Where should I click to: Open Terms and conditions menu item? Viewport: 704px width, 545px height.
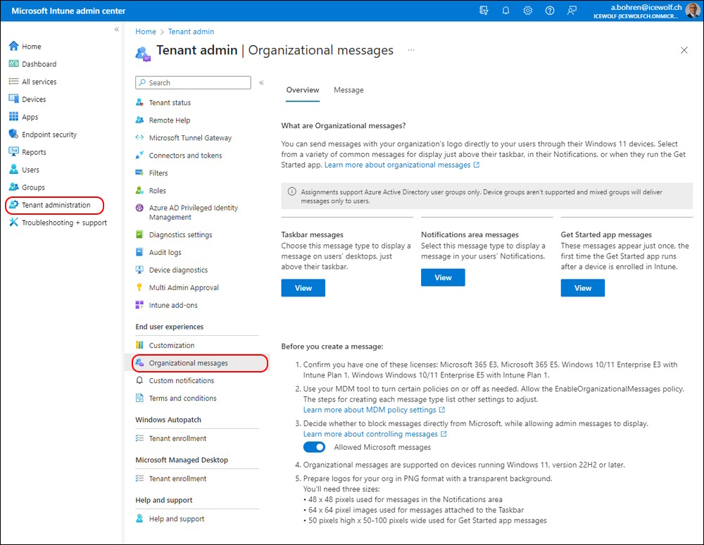[183, 398]
